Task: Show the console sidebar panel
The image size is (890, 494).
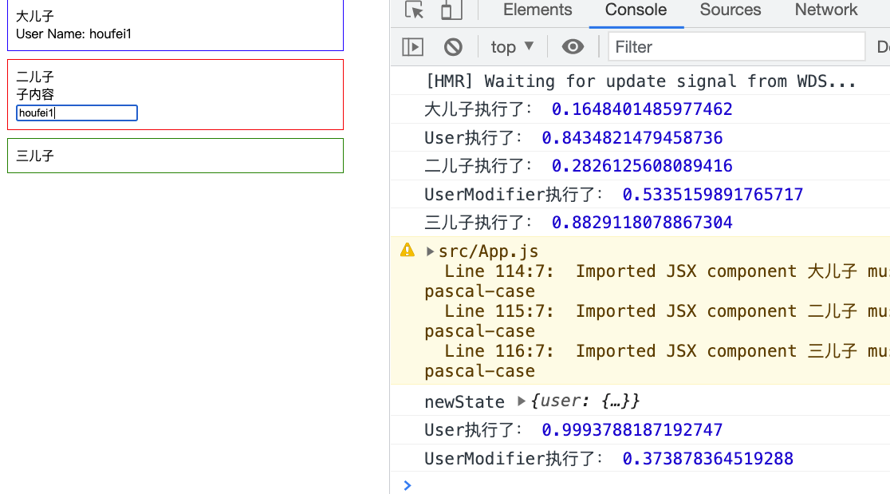Action: click(412, 47)
